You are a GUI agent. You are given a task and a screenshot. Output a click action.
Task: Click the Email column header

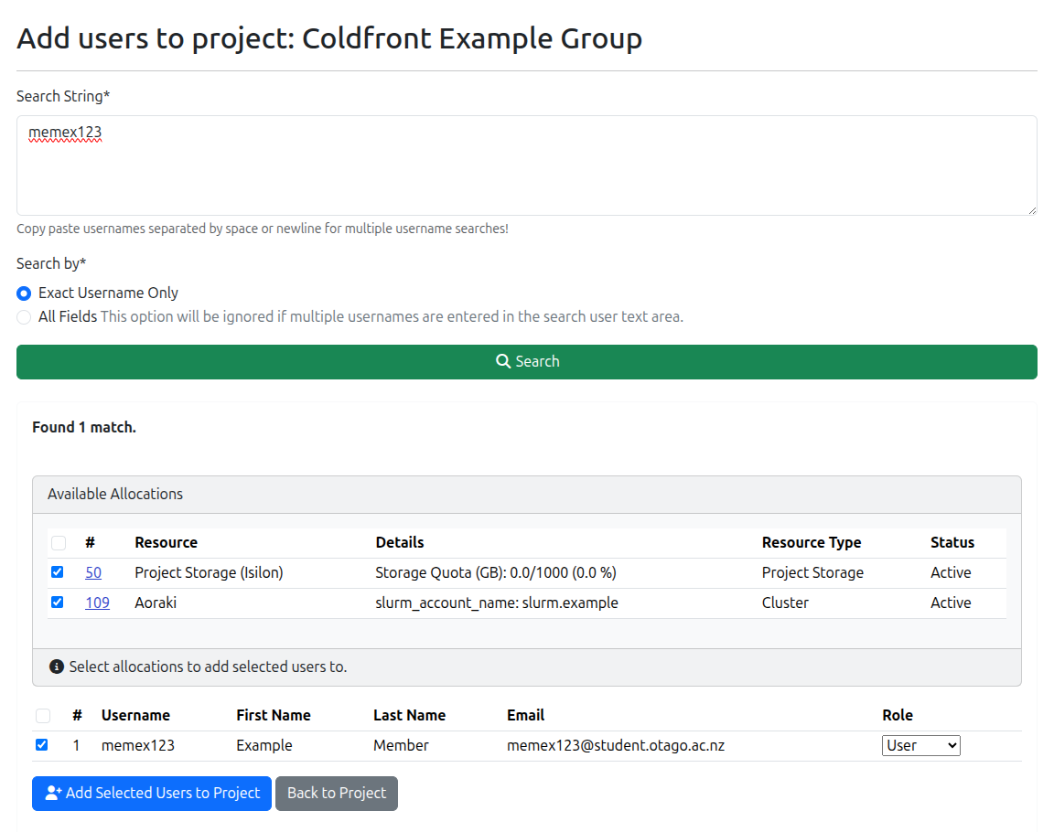(x=526, y=715)
